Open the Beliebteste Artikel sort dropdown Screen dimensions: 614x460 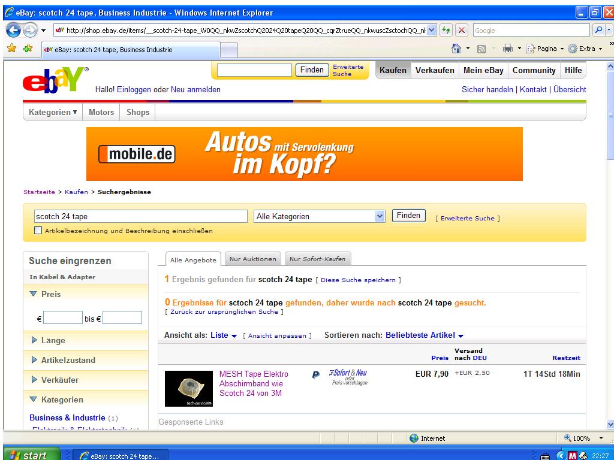tap(425, 335)
